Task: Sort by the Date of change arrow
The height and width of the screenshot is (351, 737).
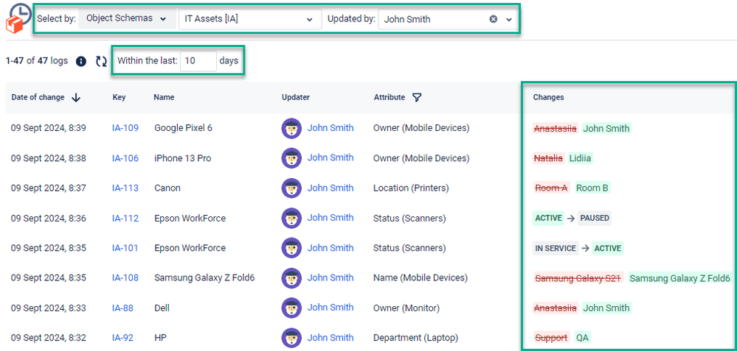Action: 76,97
